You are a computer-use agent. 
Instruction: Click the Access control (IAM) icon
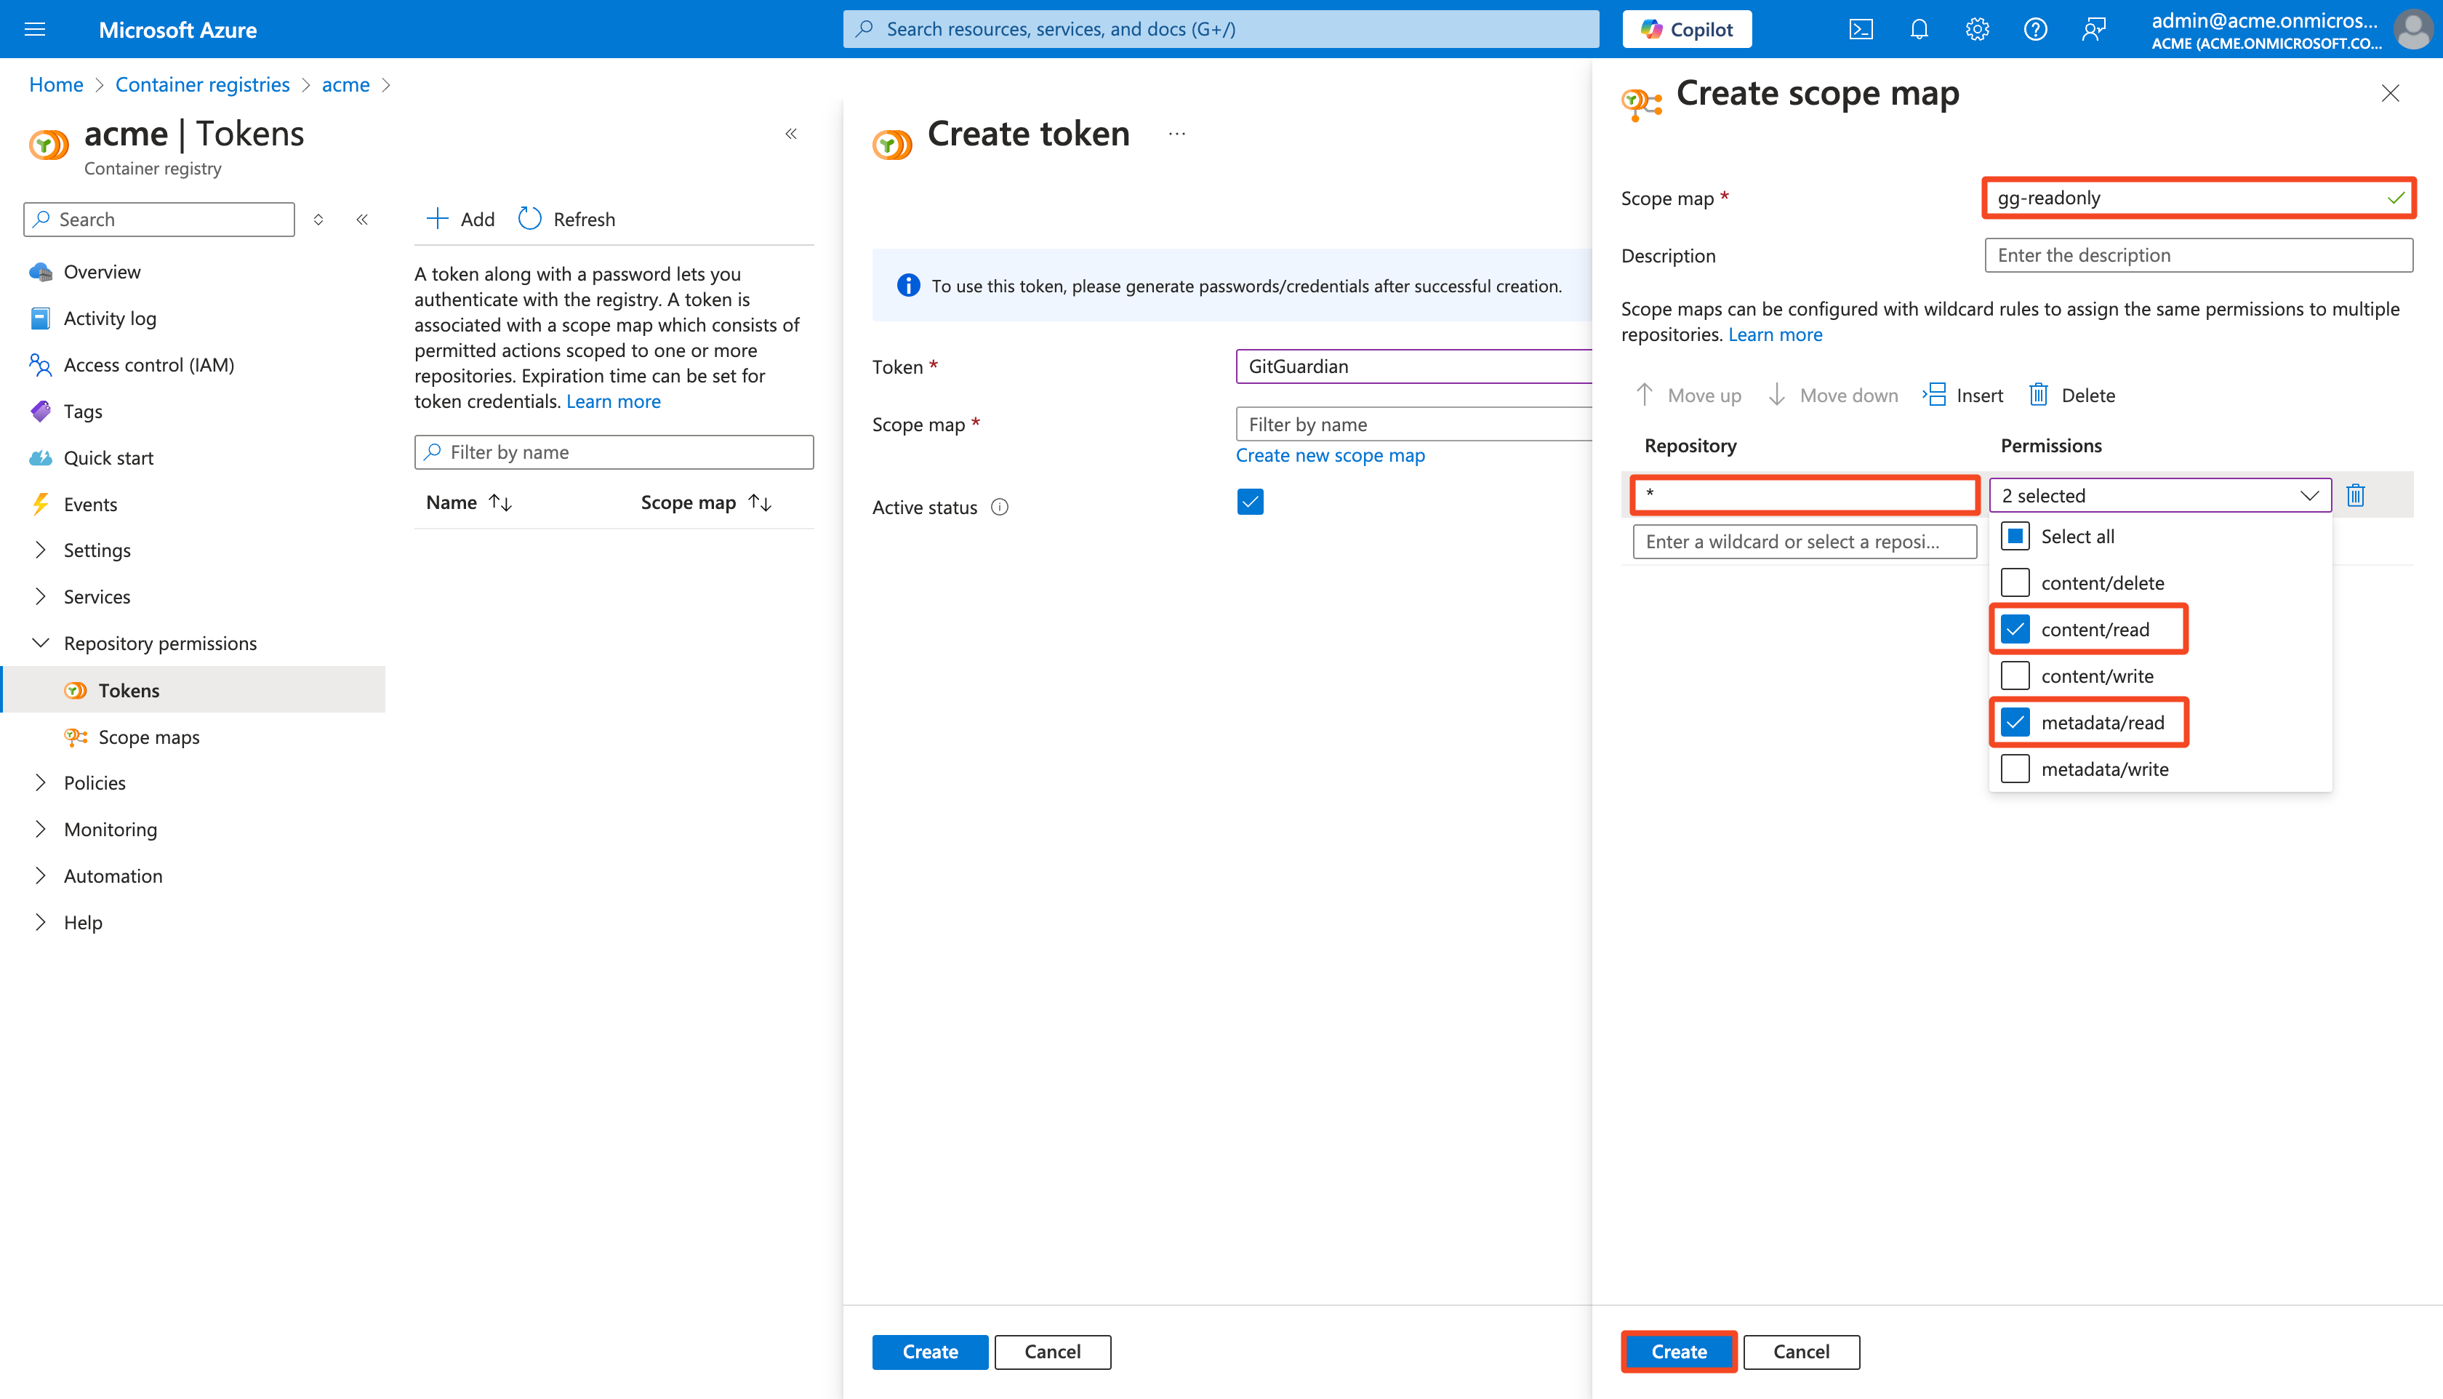40,364
